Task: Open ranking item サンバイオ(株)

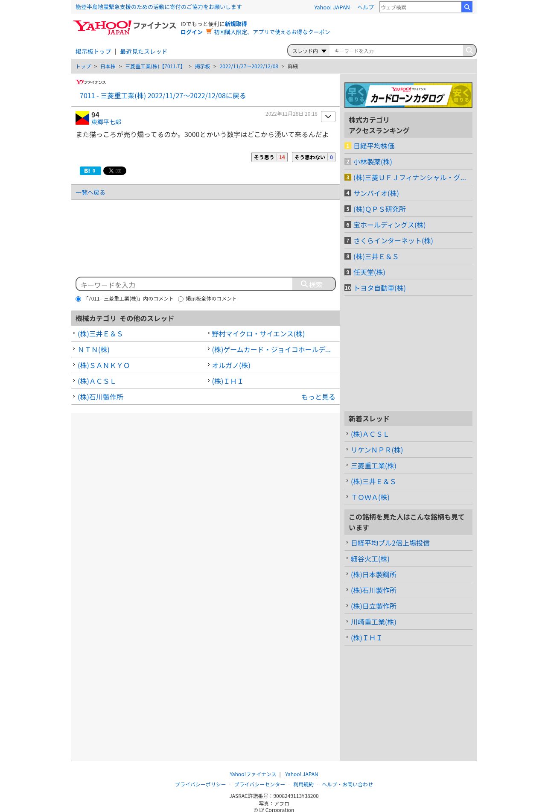Action: coord(376,193)
